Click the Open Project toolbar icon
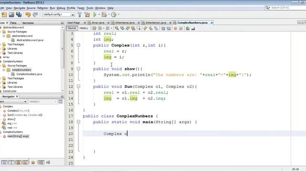Screen dimensions: 306x172 (x=11, y=15)
